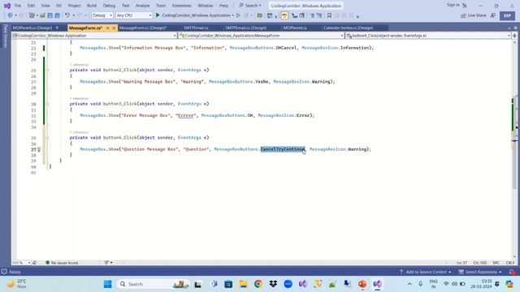Open the Analyze menu
The height and width of the screenshot is (292, 520).
[x=143, y=6]
